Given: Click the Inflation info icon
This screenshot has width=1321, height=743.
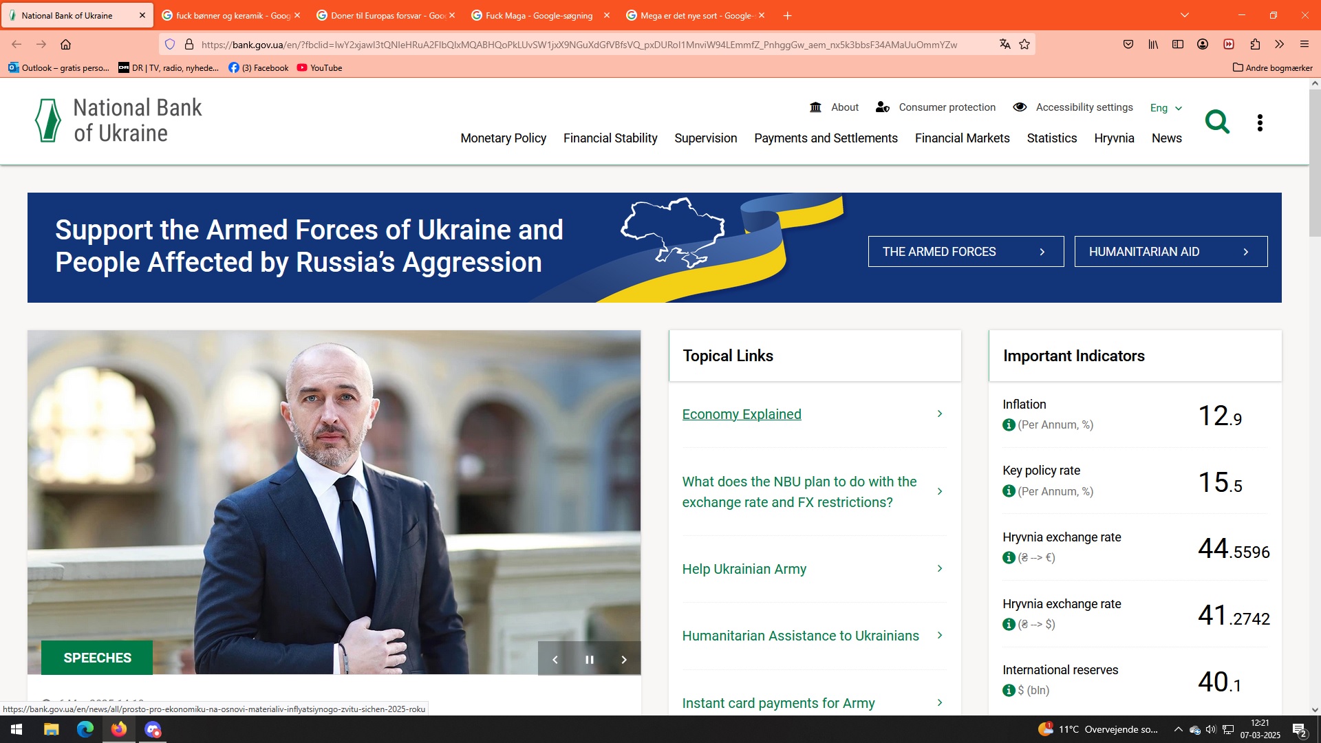Looking at the screenshot, I should click(1009, 425).
